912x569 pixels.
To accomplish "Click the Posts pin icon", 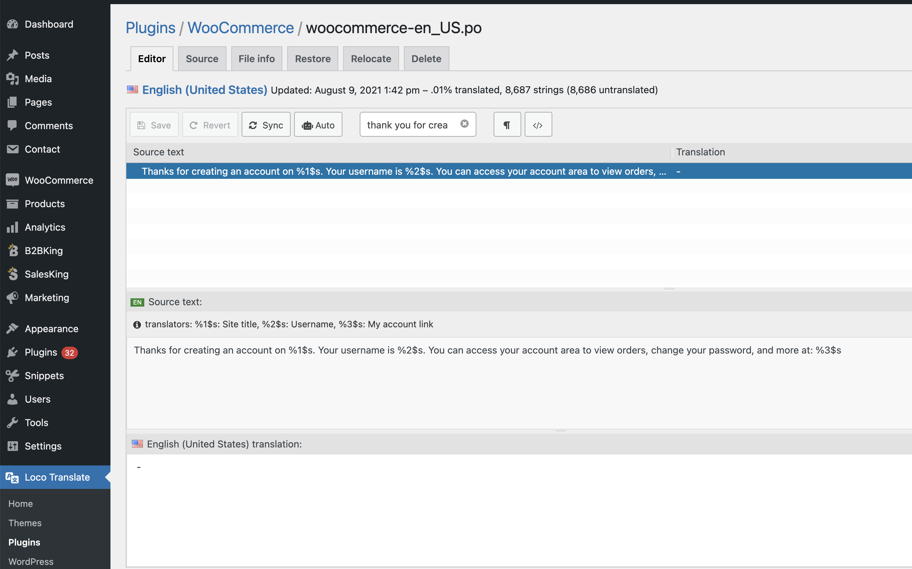I will tap(12, 55).
